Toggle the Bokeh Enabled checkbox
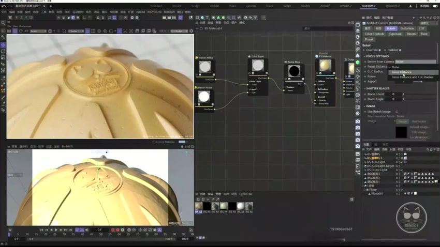 tap(400, 50)
